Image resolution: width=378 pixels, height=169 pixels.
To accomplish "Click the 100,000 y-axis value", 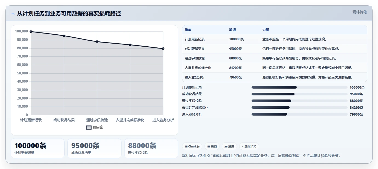I will (22, 31).
